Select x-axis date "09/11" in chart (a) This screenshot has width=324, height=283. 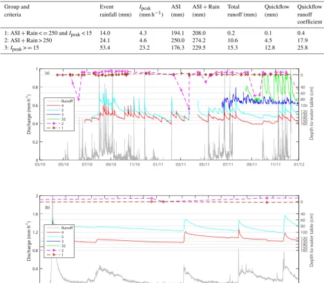click(251, 164)
